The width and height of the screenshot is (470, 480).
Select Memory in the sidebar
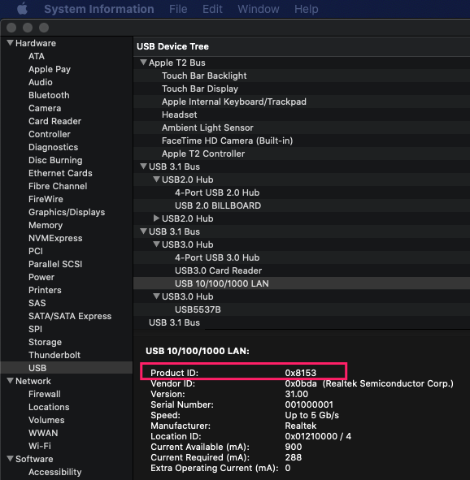click(x=46, y=225)
